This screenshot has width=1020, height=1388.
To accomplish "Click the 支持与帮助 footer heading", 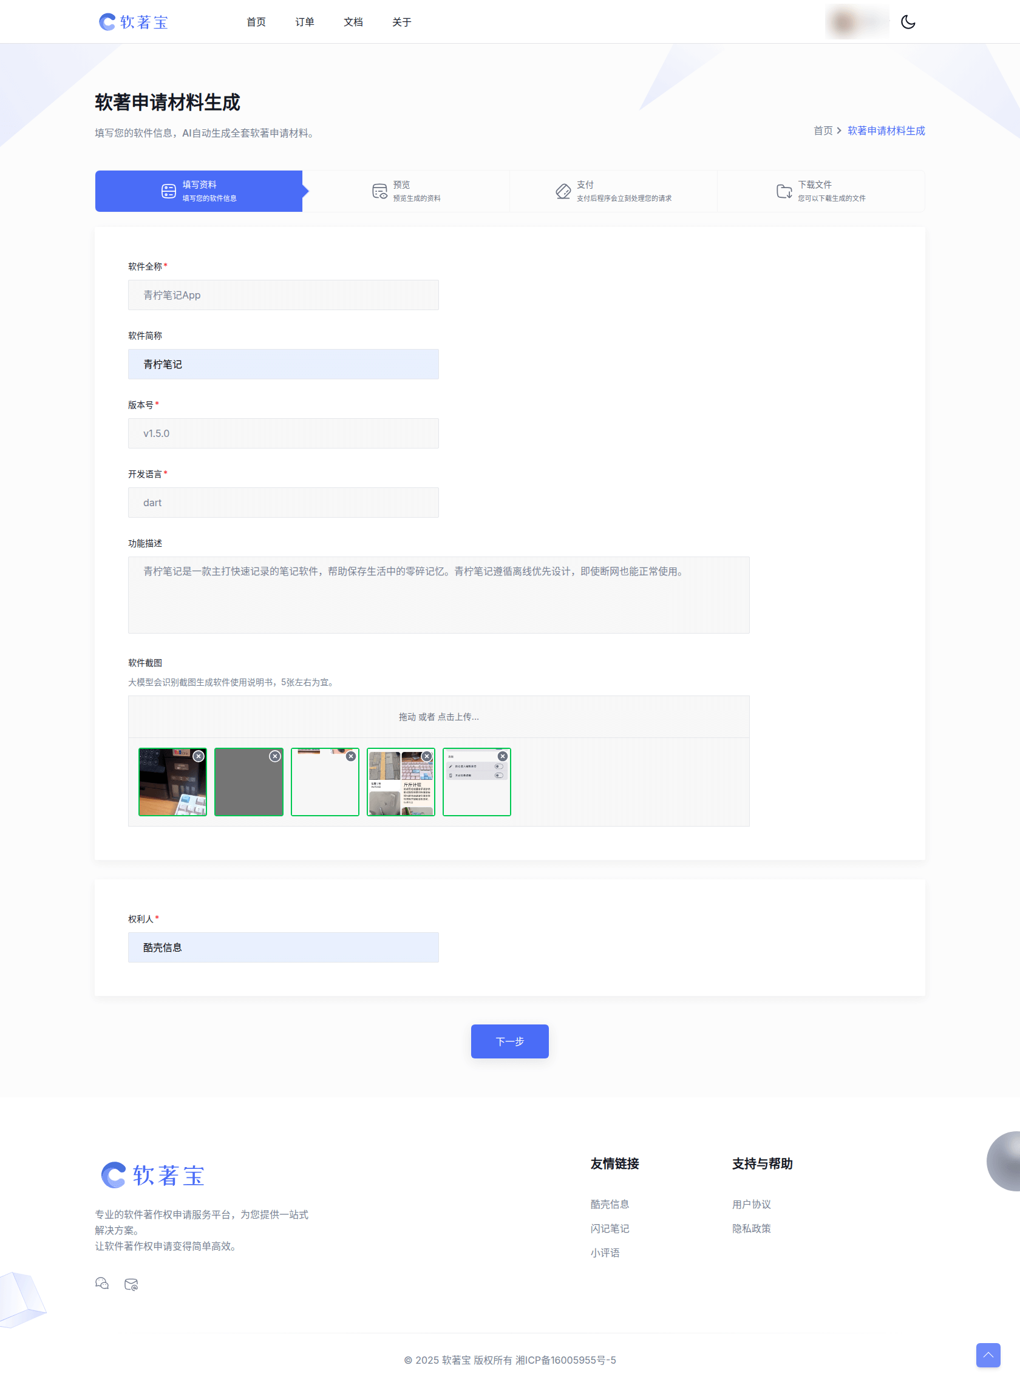I will [x=762, y=1163].
